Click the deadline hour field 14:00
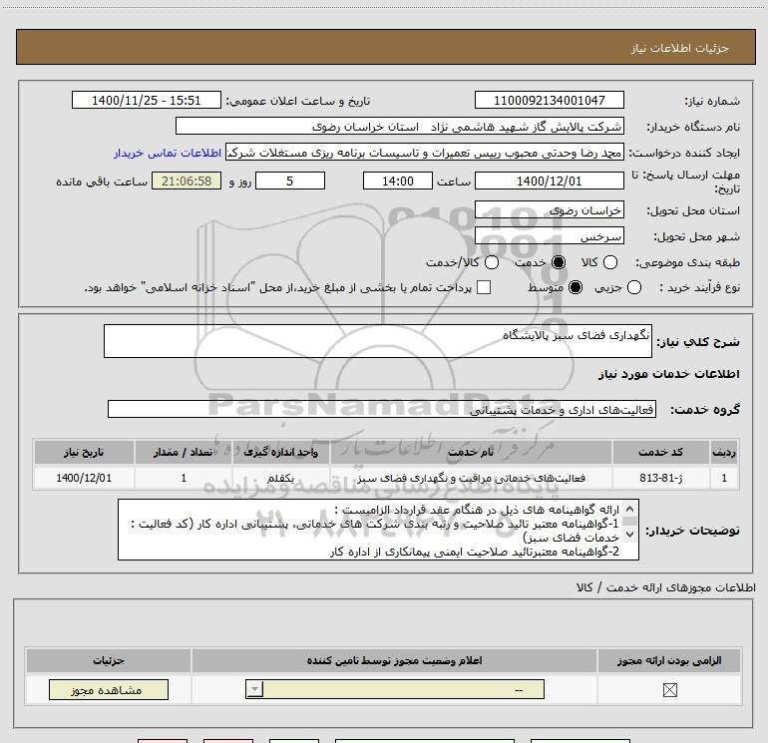The height and width of the screenshot is (743, 768). (x=398, y=181)
